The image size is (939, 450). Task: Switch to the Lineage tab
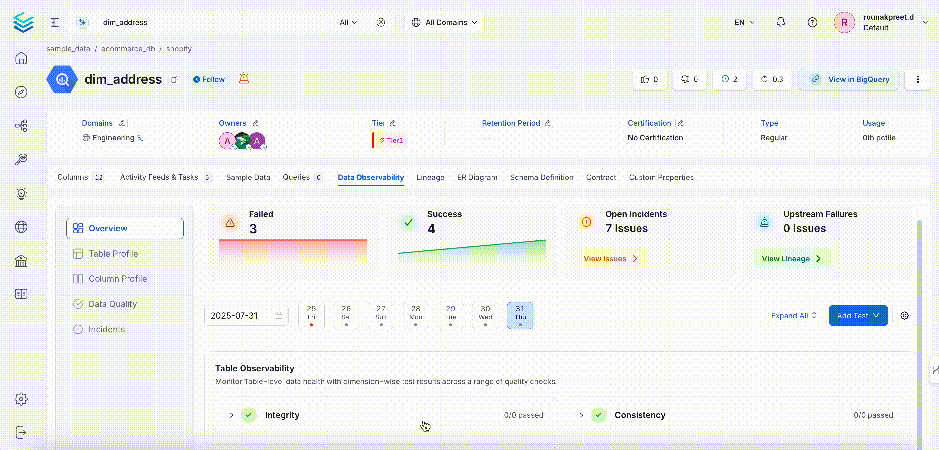430,178
